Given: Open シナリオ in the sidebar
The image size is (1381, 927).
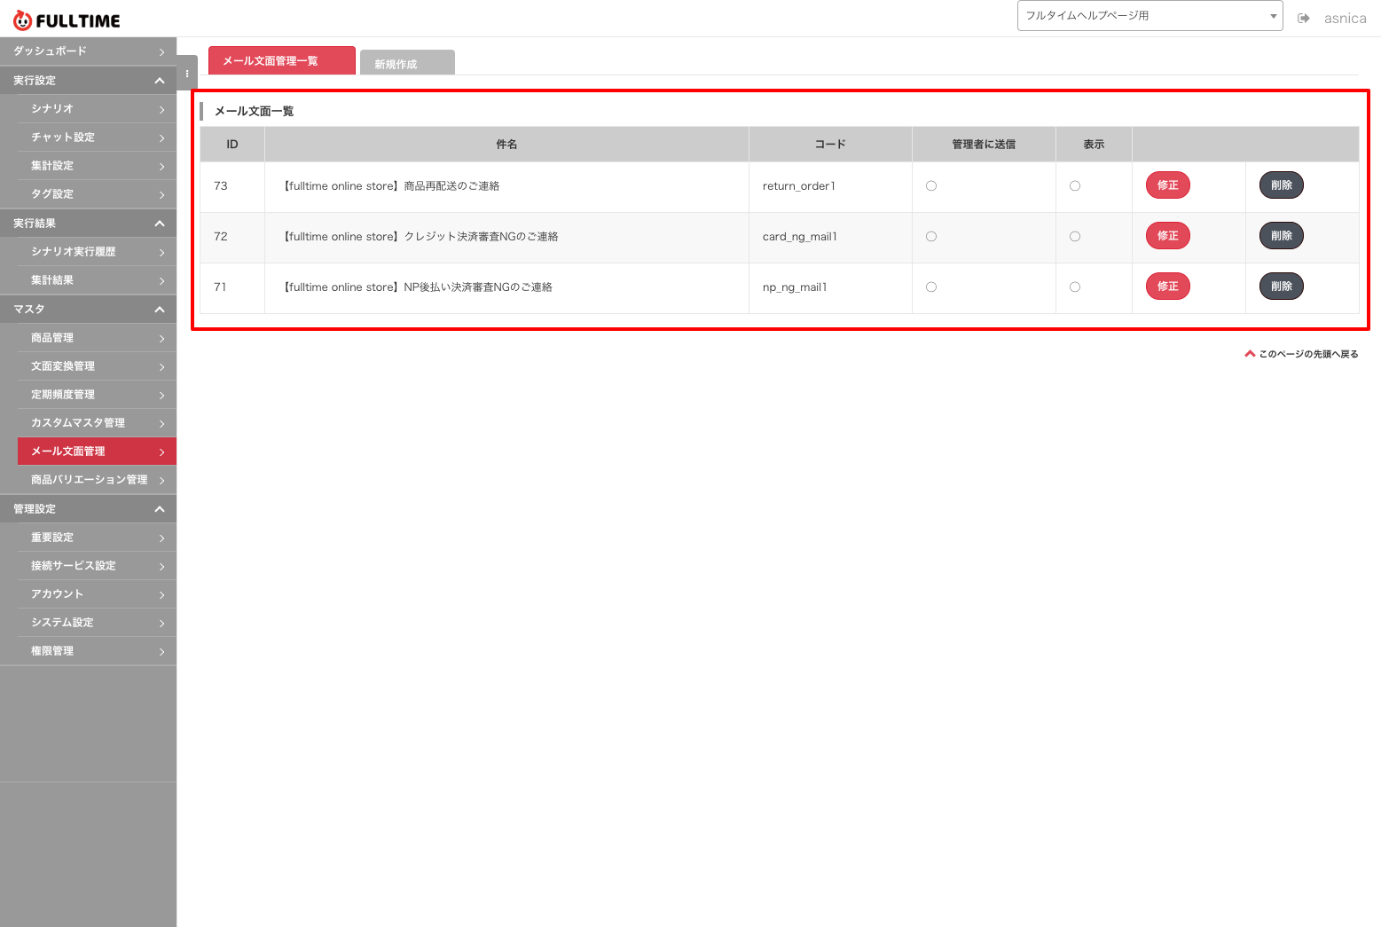Looking at the screenshot, I should (x=97, y=109).
